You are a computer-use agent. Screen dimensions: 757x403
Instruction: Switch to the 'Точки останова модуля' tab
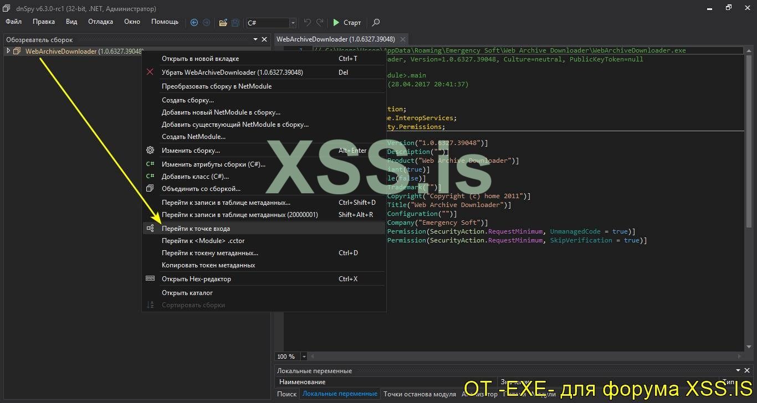(x=420, y=394)
